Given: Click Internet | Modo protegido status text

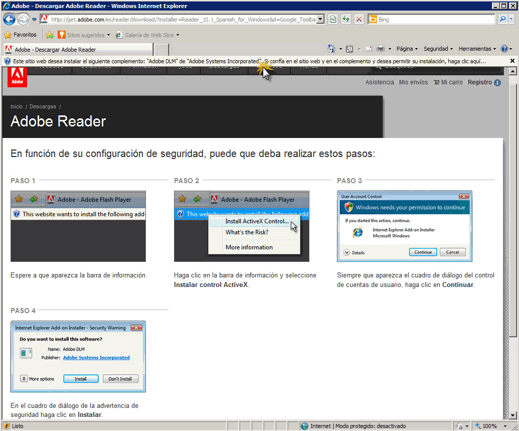Looking at the screenshot, I should 358,426.
